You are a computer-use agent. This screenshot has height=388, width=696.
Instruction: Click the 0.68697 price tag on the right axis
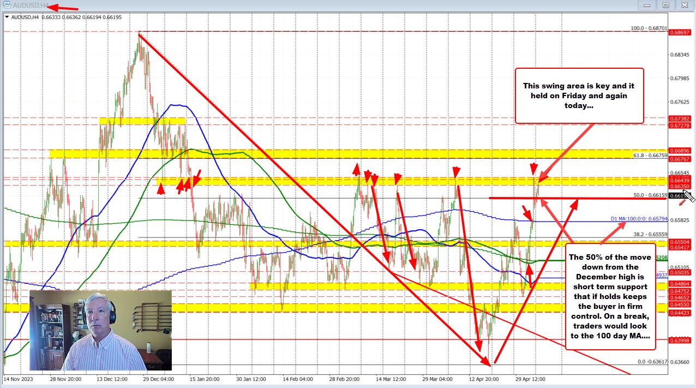tap(680, 32)
